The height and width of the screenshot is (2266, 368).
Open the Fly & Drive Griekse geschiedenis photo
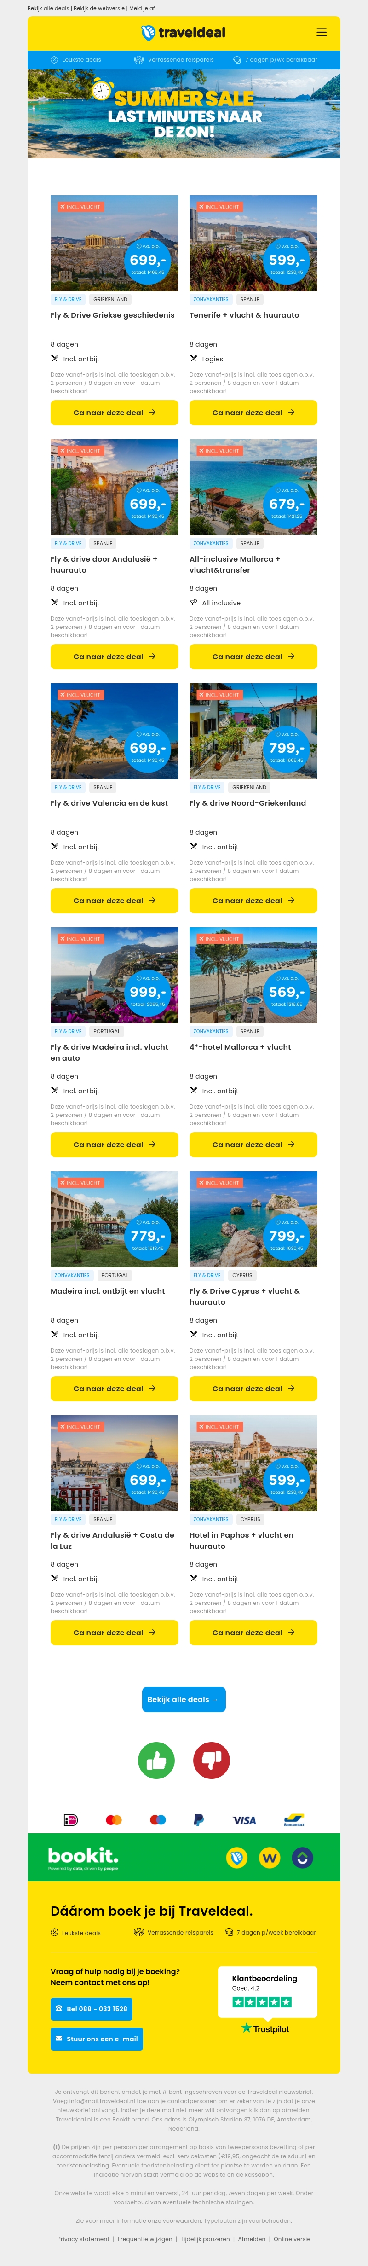click(114, 243)
